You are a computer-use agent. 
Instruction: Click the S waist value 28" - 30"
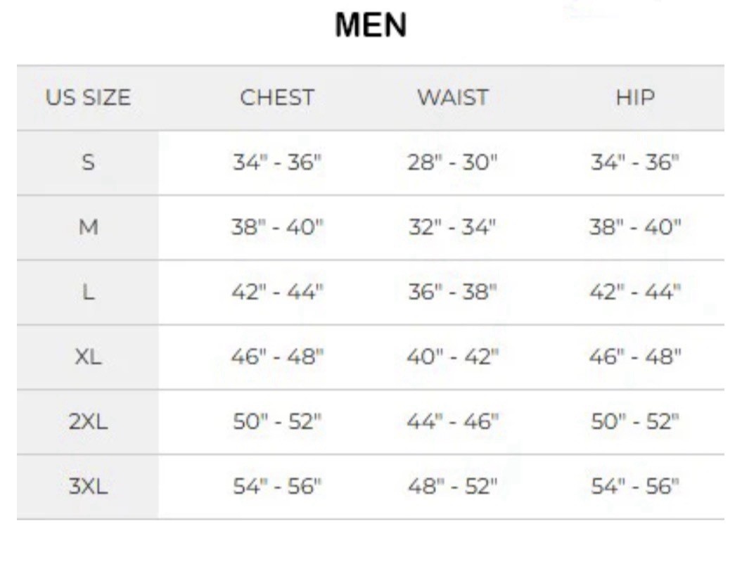click(452, 162)
